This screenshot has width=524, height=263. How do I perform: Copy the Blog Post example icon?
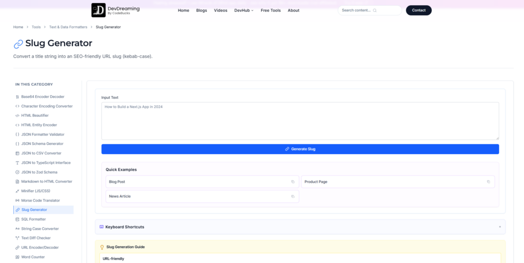coord(293,182)
